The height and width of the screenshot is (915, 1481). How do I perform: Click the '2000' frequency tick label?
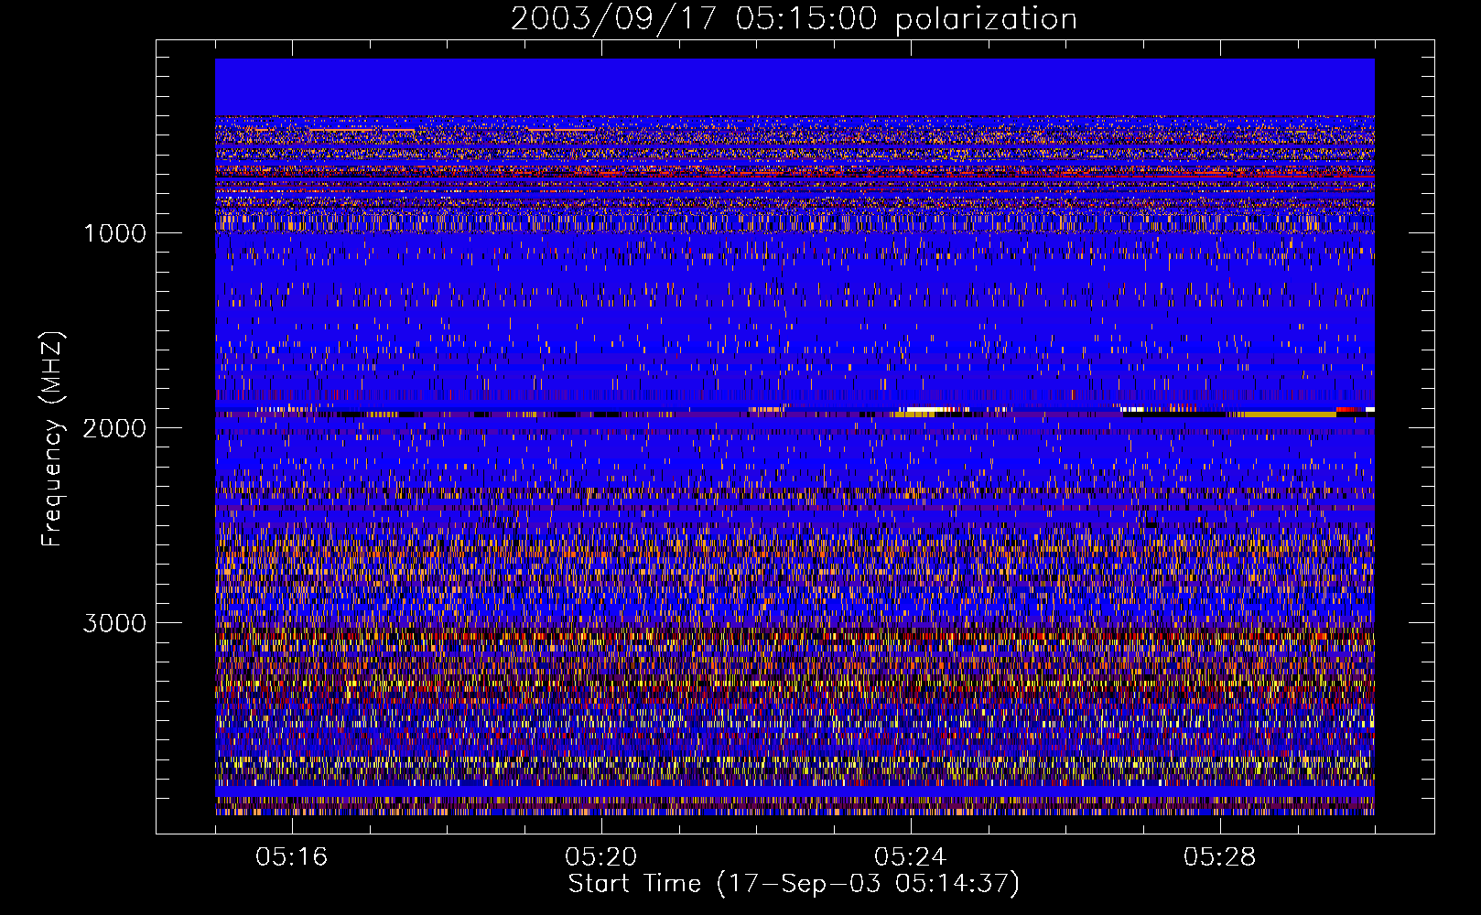114,428
